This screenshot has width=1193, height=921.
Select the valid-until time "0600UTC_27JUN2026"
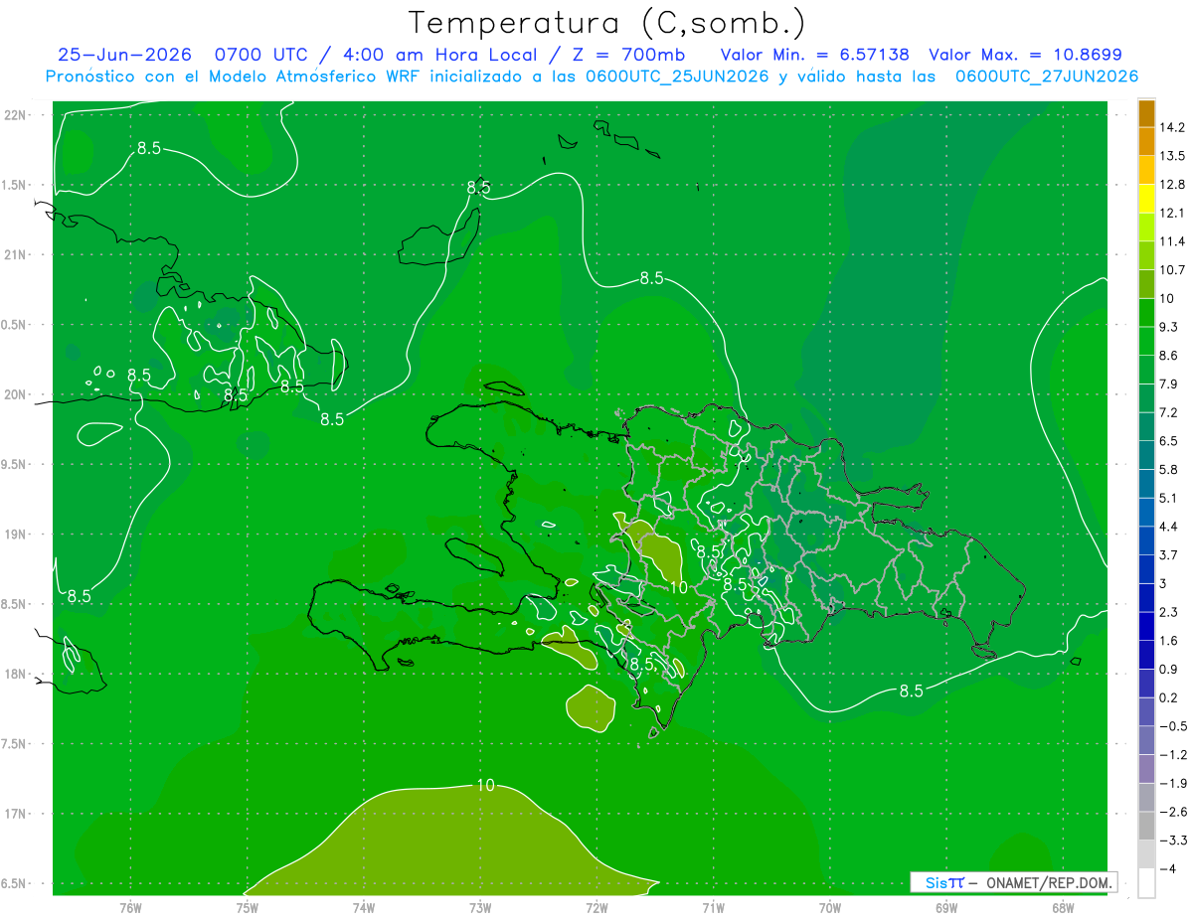coord(1047,77)
